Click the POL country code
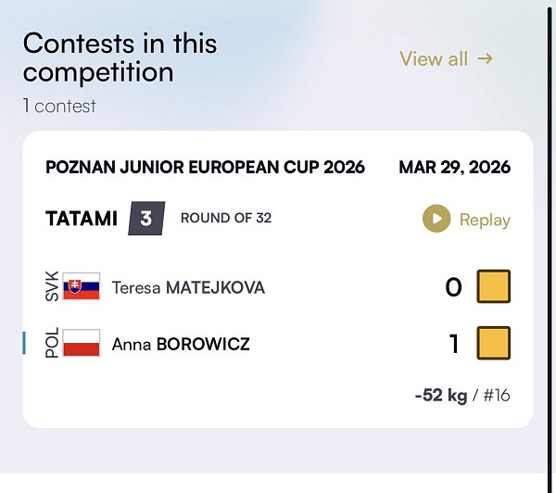The height and width of the screenshot is (493, 556). (x=52, y=344)
